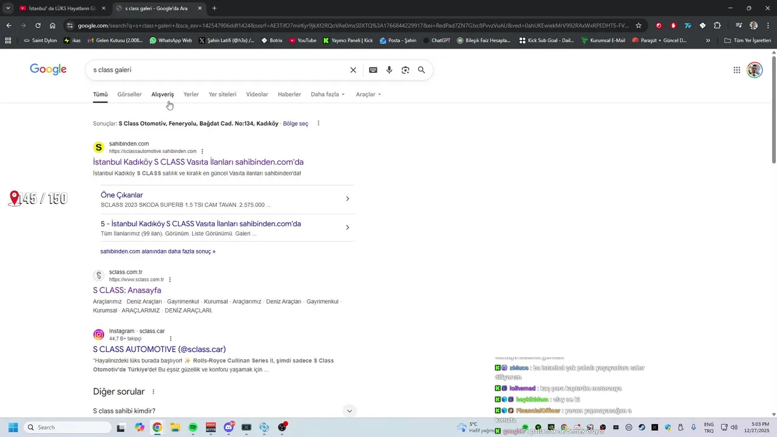Switch to the Yer siteleri tab
Image resolution: width=777 pixels, height=437 pixels.
[x=222, y=94]
